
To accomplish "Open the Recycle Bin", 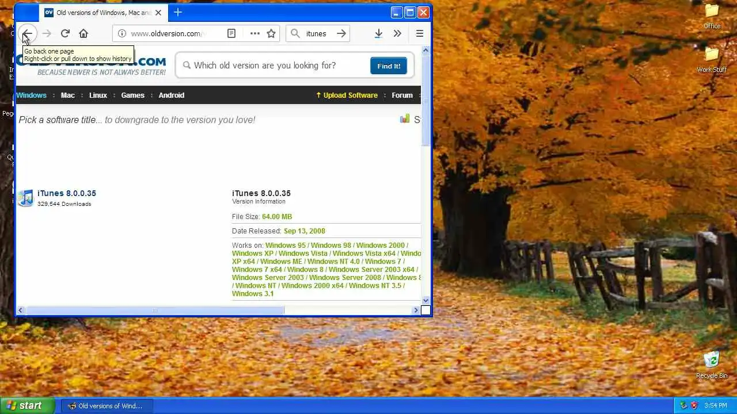I will (x=712, y=365).
